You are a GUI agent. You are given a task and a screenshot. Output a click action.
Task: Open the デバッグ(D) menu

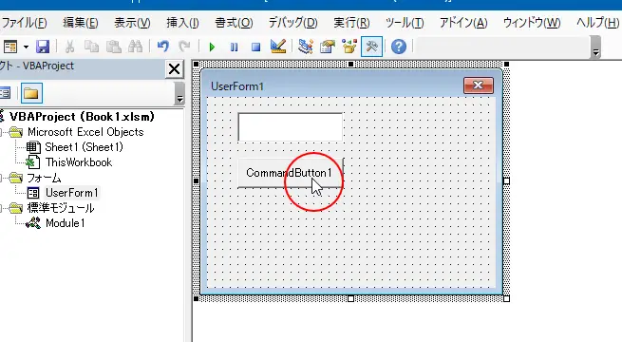[x=293, y=23]
